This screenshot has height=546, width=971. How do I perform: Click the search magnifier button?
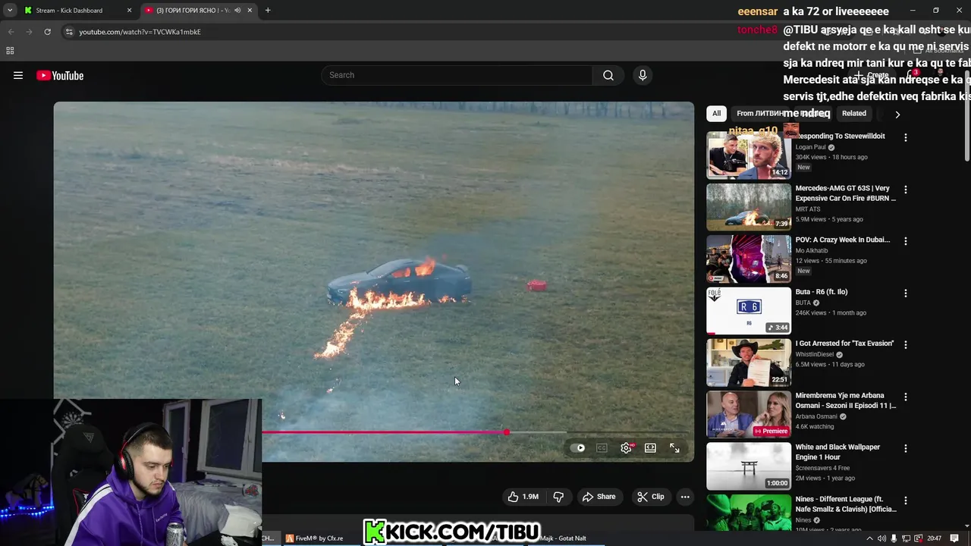(608, 75)
